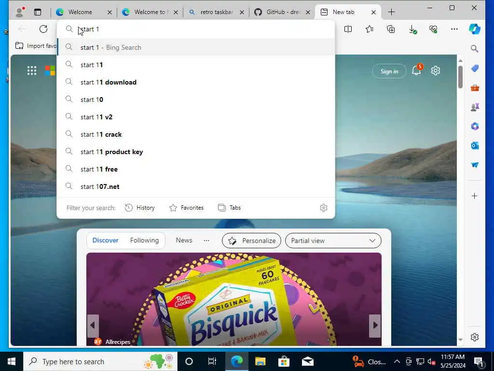This screenshot has height=371, width=494.
Task: Open a new tab with plus button
Action: click(x=391, y=12)
